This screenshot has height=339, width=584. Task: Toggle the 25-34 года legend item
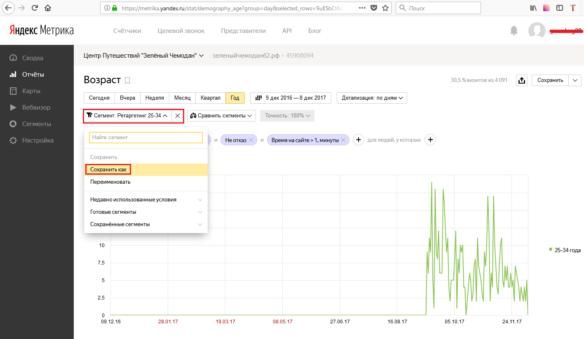[565, 250]
